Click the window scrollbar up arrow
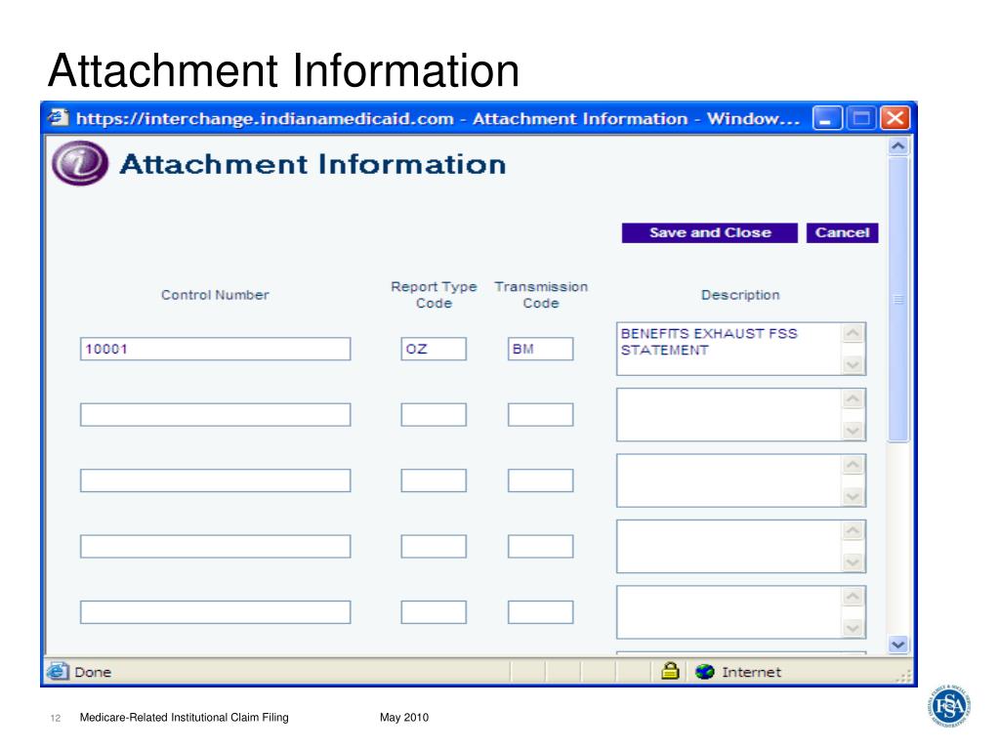Viewport: 1000px width, 750px height. 898,146
